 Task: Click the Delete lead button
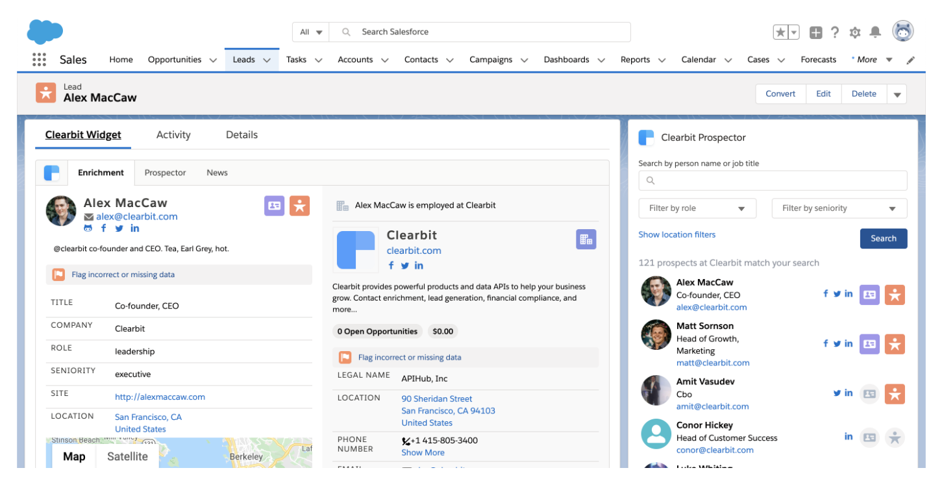[864, 94]
